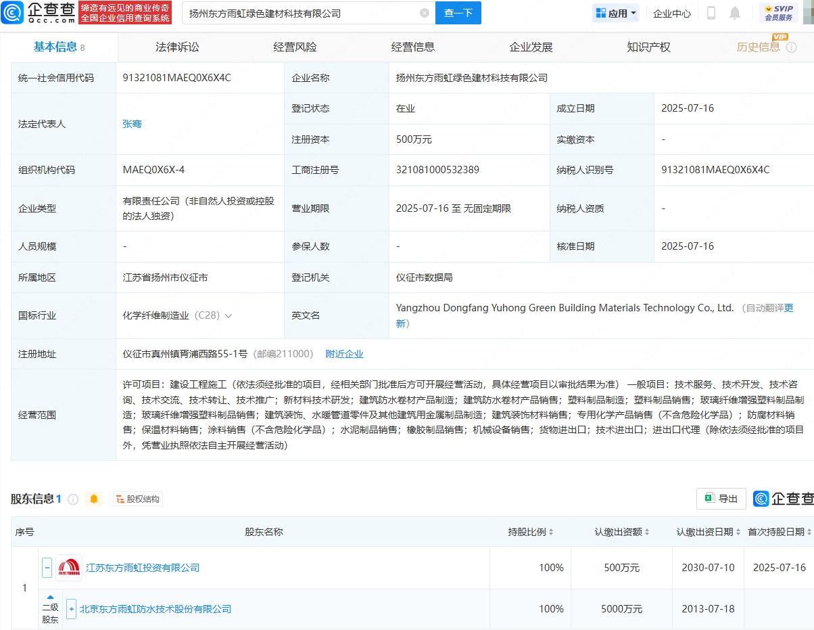Click the info icon beside 历史信息

[x=791, y=47]
